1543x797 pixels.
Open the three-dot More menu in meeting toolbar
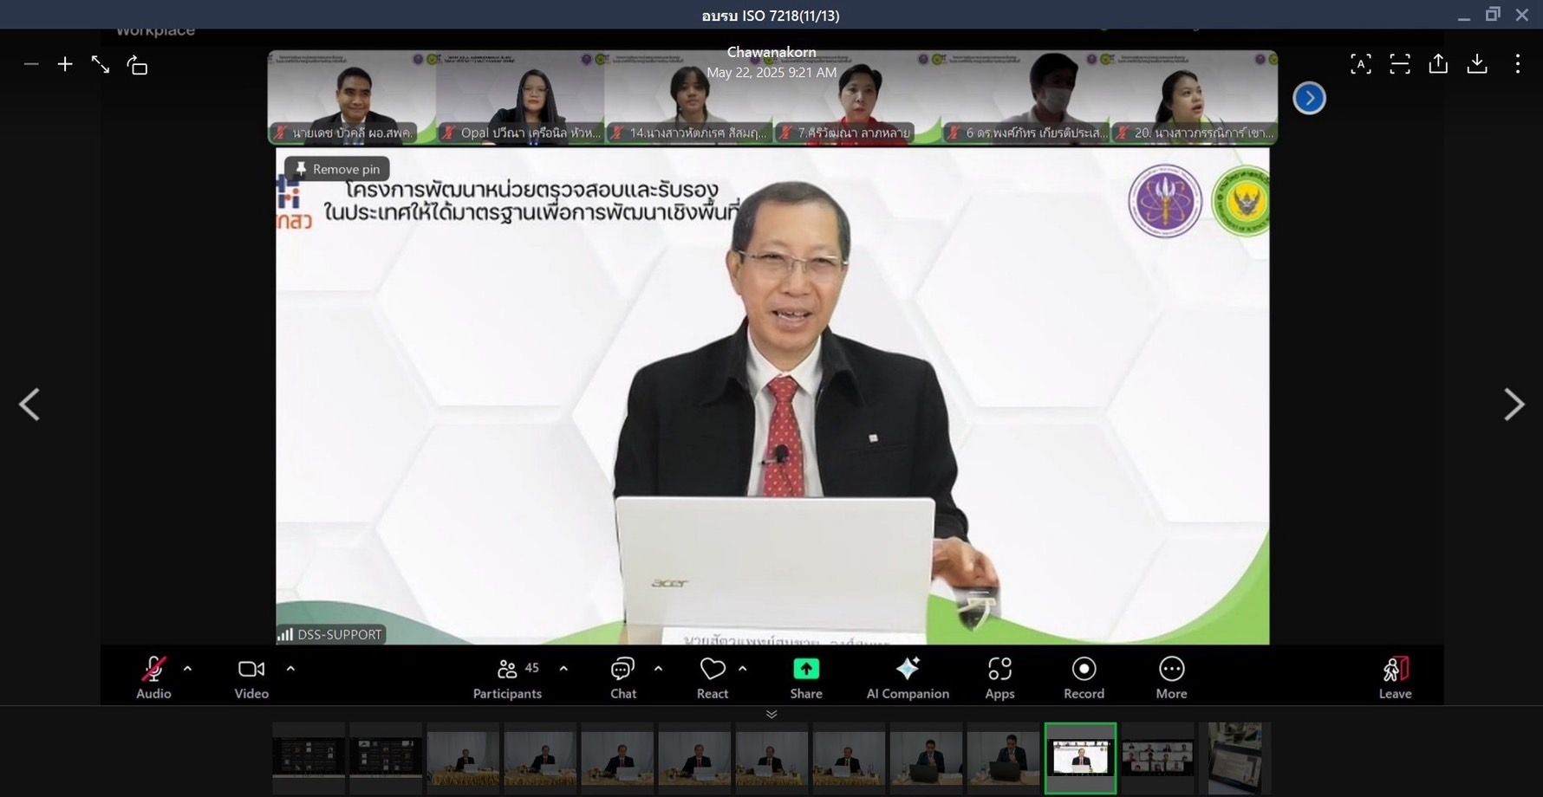tap(1171, 677)
